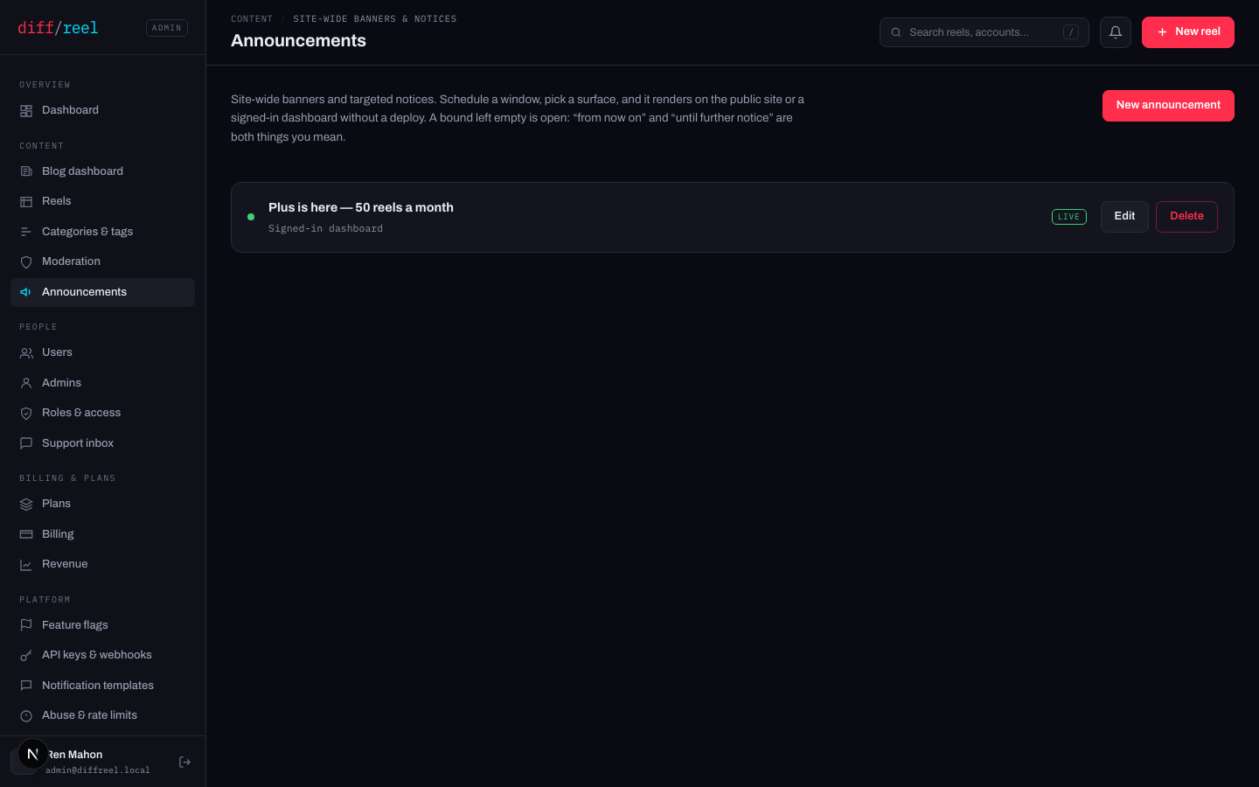Screen dimensions: 1259x787
Task: Click the Support inbox chat icon
Action: pyautogui.click(x=26, y=443)
